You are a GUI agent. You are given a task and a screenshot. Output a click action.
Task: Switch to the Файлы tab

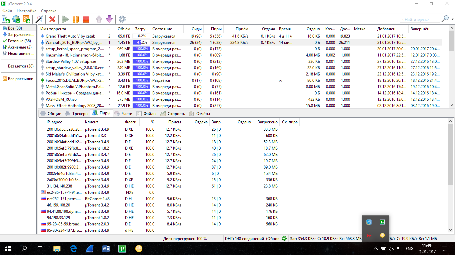146,113
